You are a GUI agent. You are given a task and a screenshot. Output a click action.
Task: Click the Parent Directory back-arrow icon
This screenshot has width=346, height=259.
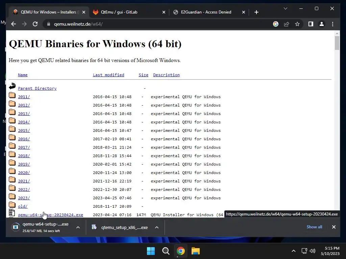click(x=12, y=86)
